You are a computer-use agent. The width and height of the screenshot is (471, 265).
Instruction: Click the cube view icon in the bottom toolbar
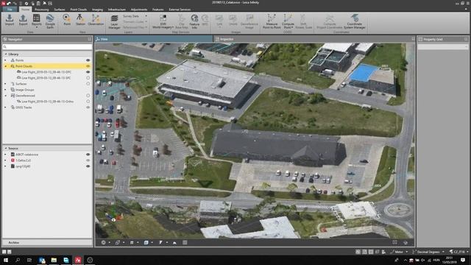pyautogui.click(x=146, y=242)
